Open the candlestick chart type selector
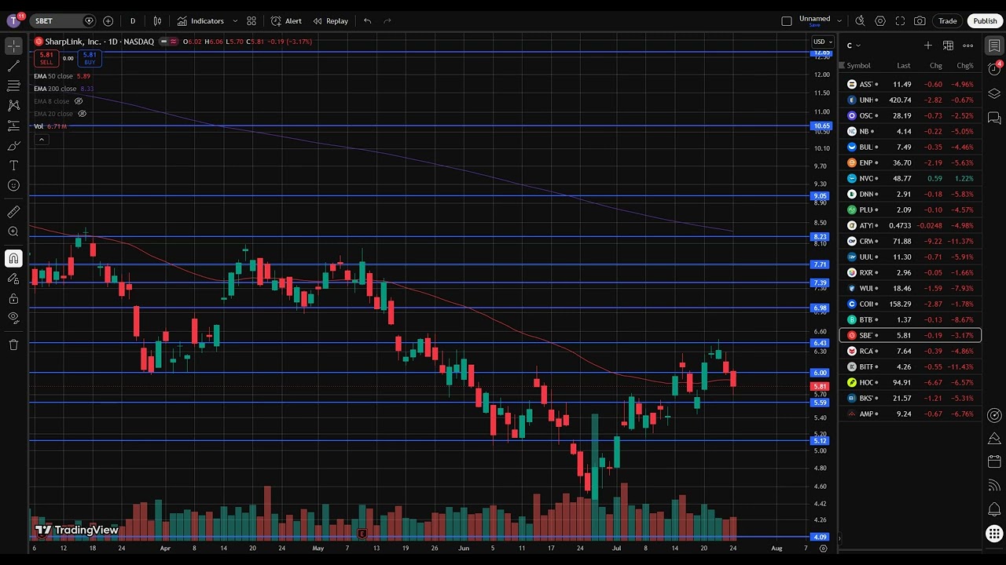The height and width of the screenshot is (565, 1006). click(x=158, y=21)
